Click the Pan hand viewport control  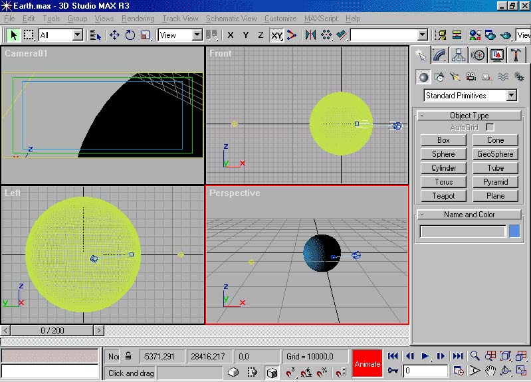tap(490, 371)
